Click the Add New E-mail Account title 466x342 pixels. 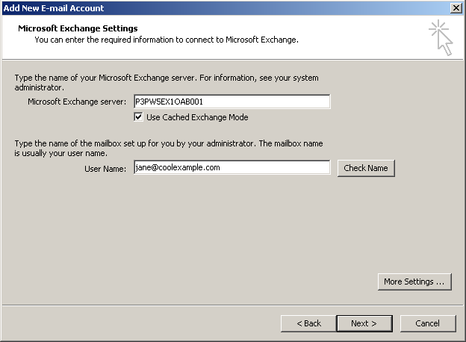click(x=54, y=8)
